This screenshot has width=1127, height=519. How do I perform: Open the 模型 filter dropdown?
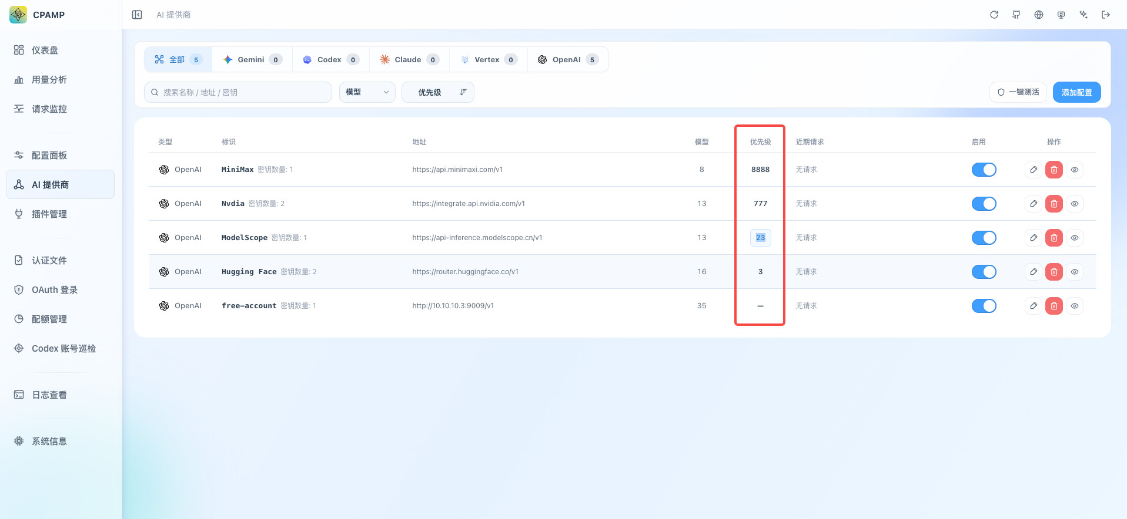click(x=367, y=92)
